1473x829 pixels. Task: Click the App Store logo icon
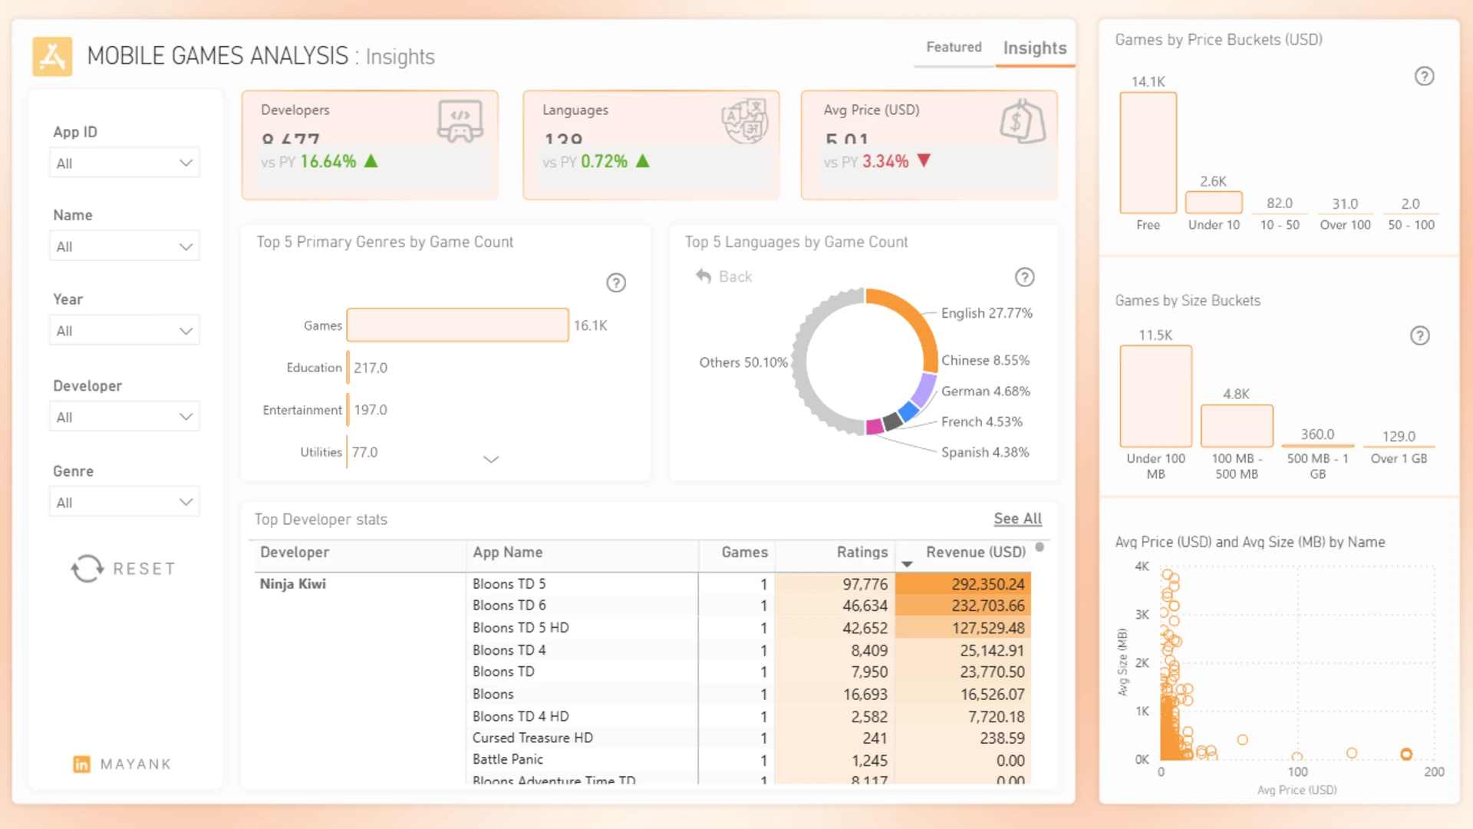(52, 56)
